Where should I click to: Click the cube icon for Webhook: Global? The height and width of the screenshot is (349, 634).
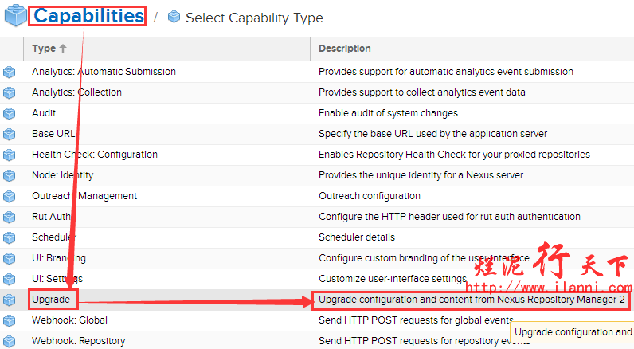point(10,320)
